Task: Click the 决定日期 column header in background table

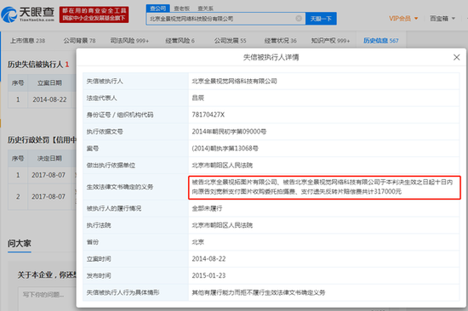Action: point(49,158)
